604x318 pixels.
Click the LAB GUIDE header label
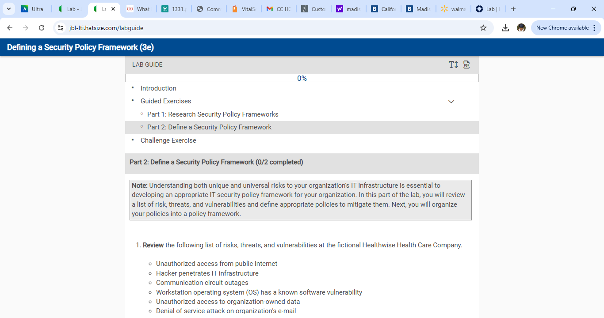pos(147,64)
